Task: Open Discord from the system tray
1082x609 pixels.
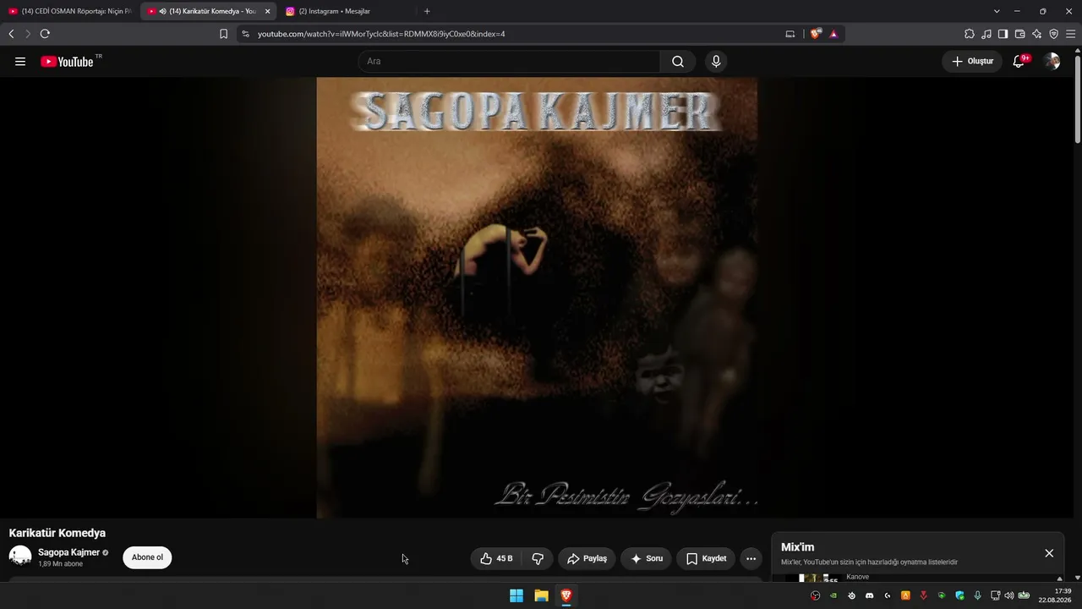Action: (x=869, y=595)
